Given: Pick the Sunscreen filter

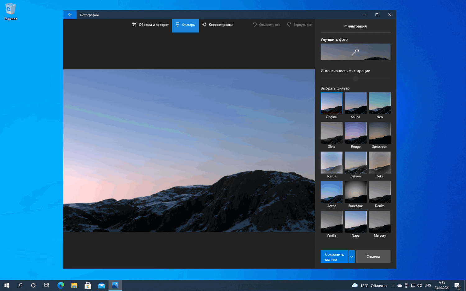Looking at the screenshot, I should (x=380, y=133).
